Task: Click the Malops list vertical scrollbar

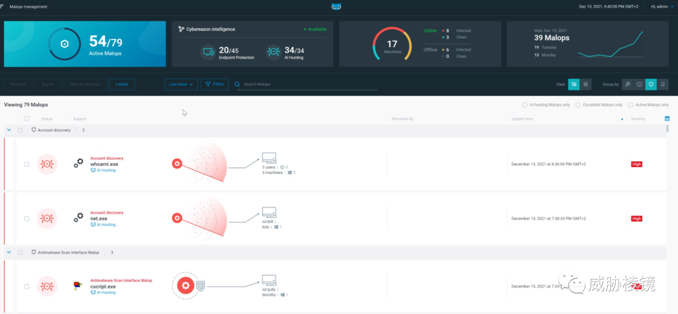Action: click(668, 129)
